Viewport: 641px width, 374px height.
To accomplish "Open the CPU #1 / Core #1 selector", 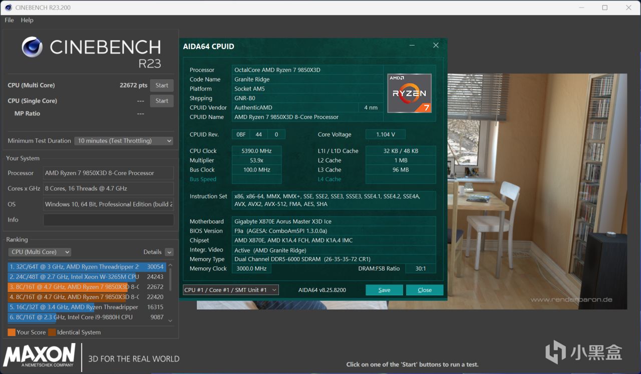I will pyautogui.click(x=231, y=290).
